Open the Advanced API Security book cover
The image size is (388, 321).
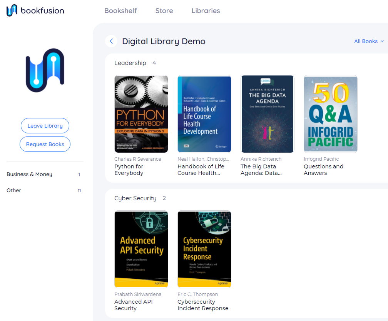[x=141, y=249]
